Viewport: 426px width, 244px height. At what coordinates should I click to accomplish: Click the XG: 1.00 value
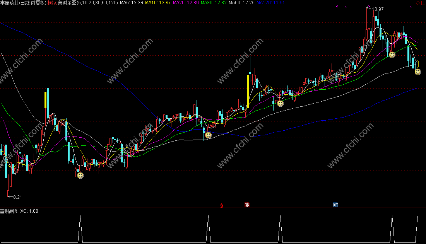pos(29,211)
